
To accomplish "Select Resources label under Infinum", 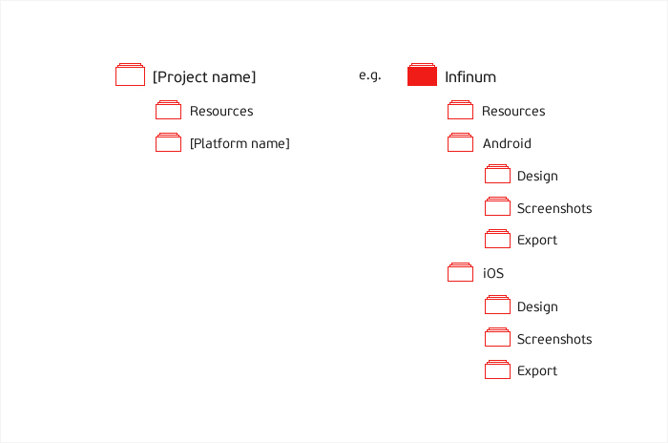I will pyautogui.click(x=513, y=111).
